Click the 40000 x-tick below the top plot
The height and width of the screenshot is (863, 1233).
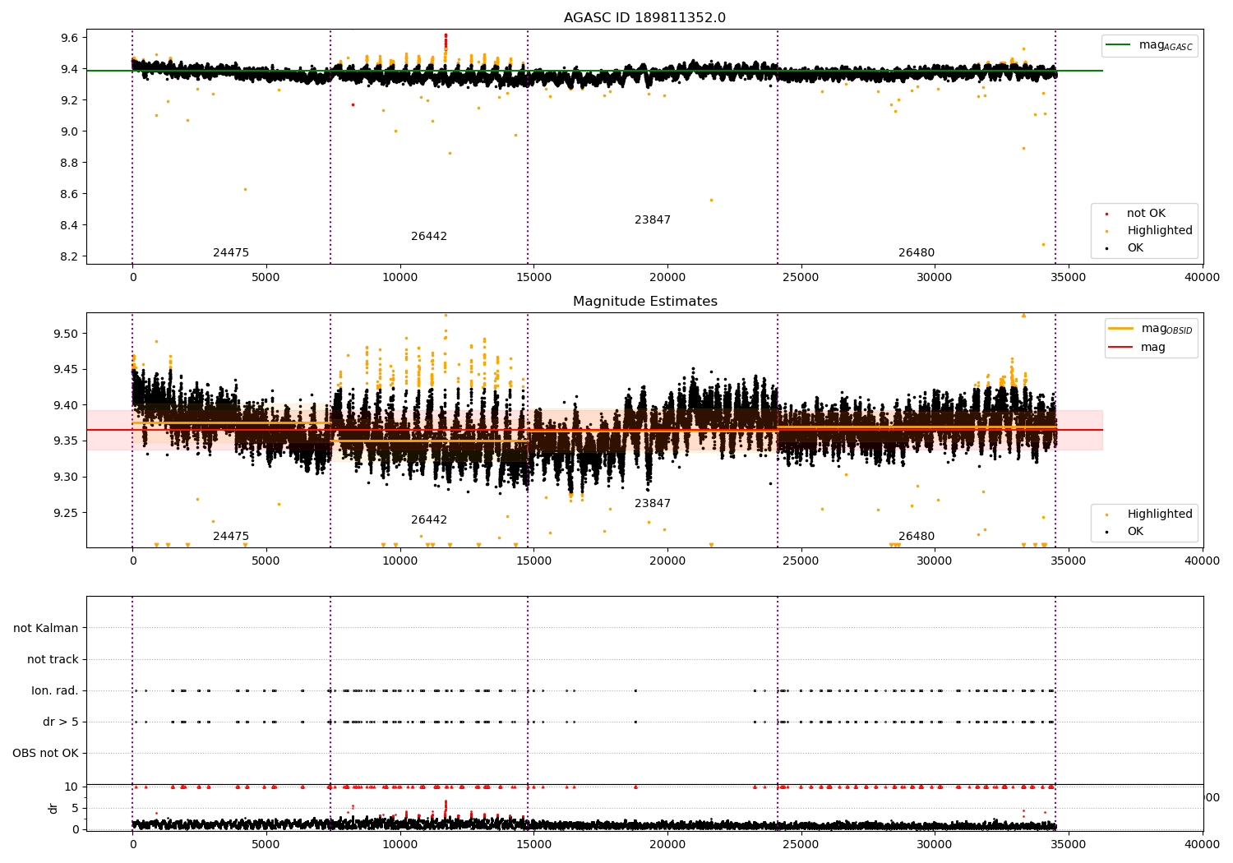[1203, 277]
